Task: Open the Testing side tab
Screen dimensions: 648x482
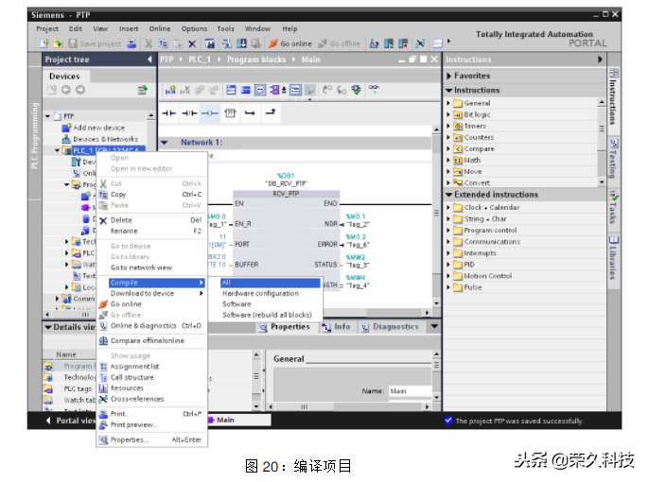Action: (614, 161)
